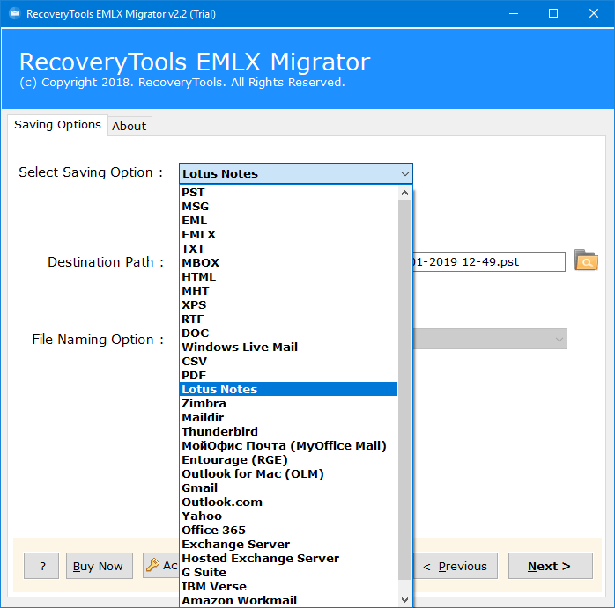Select TXT format option
The image size is (615, 608).
click(x=288, y=249)
